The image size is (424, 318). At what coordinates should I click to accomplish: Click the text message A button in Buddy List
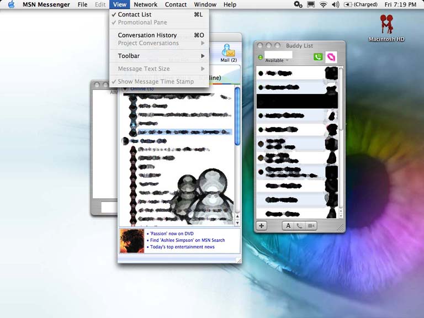[288, 226]
